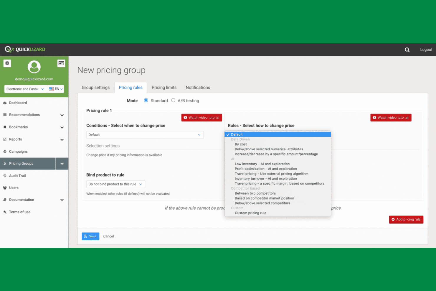Open the Campaigns section
This screenshot has width=436, height=291.
(18, 151)
